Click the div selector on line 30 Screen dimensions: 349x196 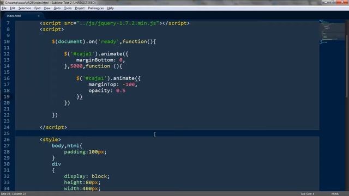pyautogui.click(x=56, y=164)
